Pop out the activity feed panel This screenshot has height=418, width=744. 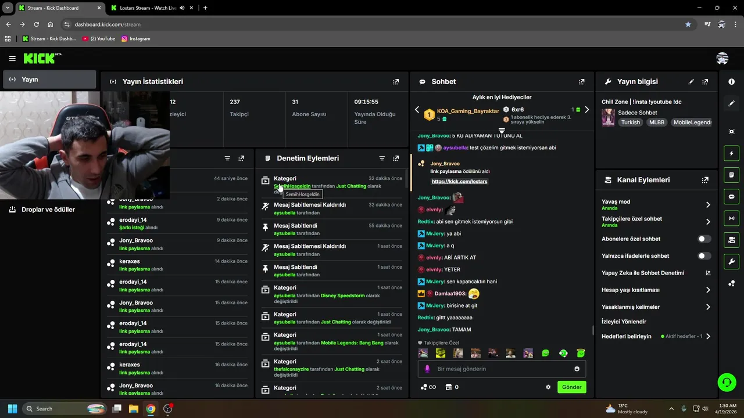coord(241,158)
